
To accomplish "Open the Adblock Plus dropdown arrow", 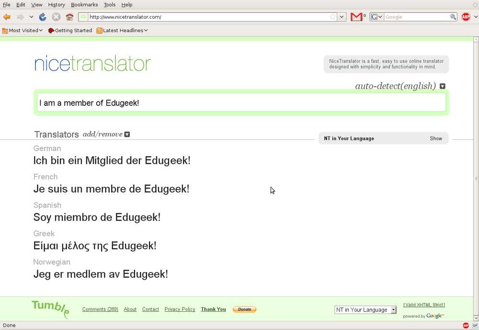I will point(476,17).
